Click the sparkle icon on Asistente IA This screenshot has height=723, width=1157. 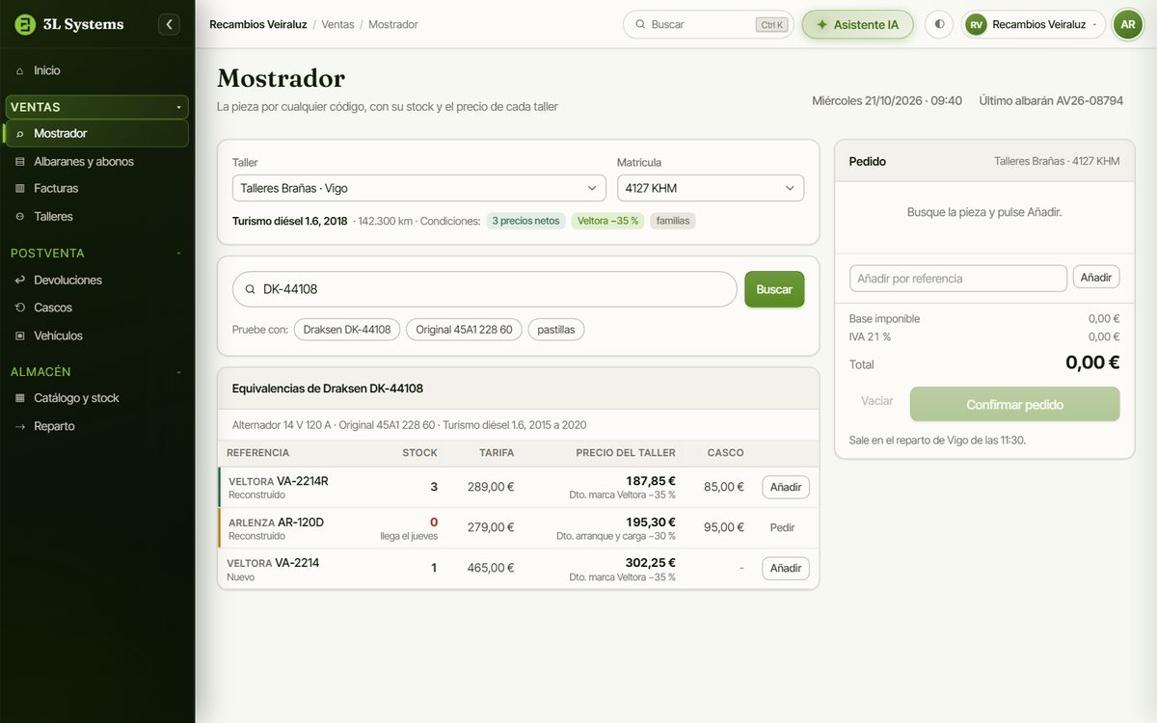[822, 24]
